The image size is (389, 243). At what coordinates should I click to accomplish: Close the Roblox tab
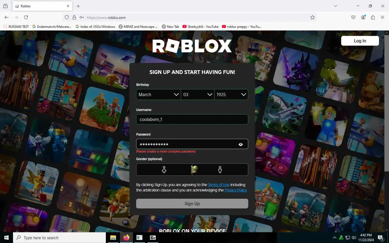pyautogui.click(x=68, y=6)
